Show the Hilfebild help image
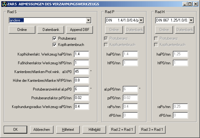Viewport: 200px width, 138px height. [94, 129]
